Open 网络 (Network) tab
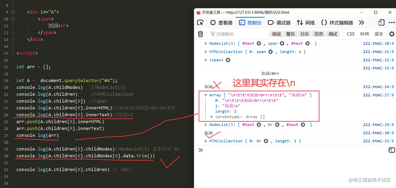Image resolution: width=396 pixels, height=188 pixels. click(306, 23)
